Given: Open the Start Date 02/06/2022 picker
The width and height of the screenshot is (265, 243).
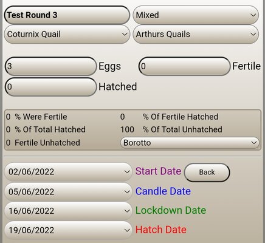Looking at the screenshot, I should click(x=68, y=172).
